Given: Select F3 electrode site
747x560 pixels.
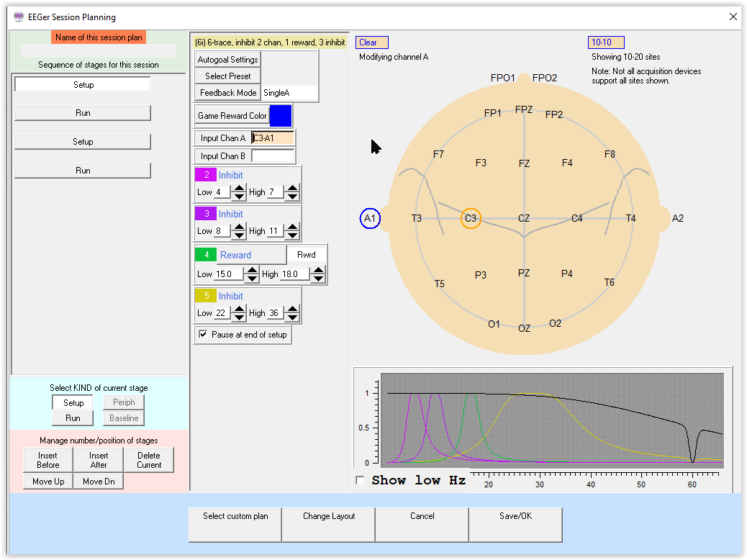Looking at the screenshot, I should pos(481,163).
